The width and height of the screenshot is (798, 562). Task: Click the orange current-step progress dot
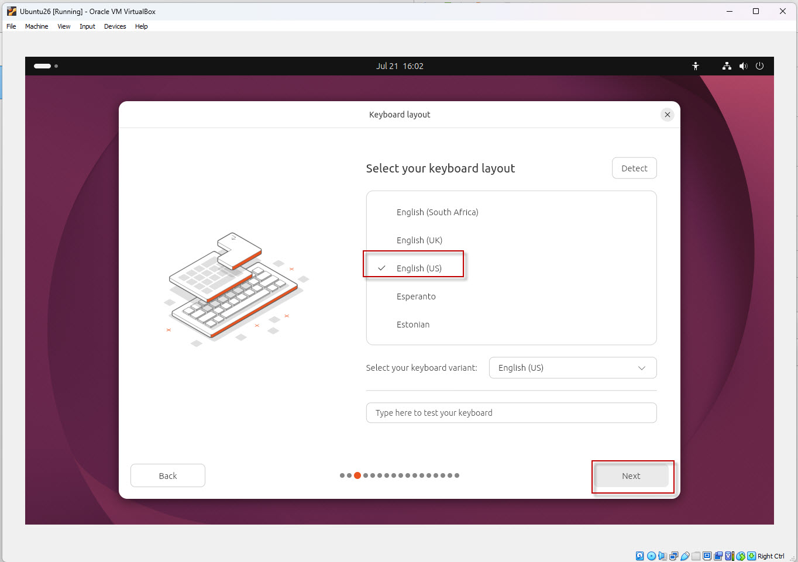point(357,475)
